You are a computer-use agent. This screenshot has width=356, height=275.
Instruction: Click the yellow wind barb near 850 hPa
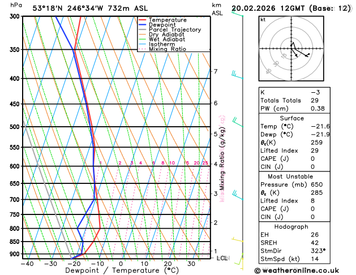238,239
